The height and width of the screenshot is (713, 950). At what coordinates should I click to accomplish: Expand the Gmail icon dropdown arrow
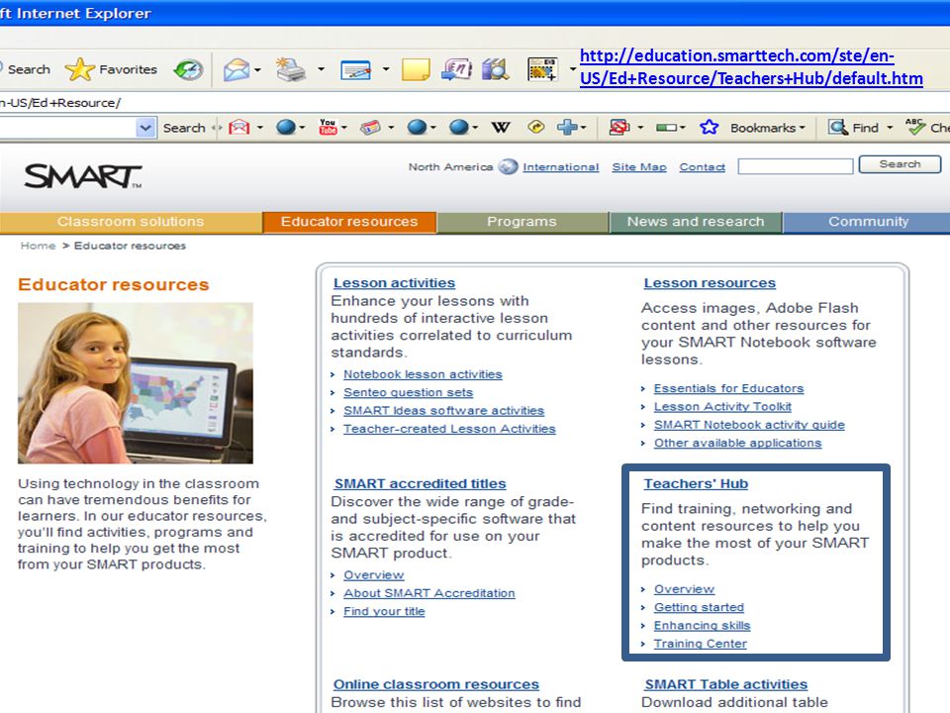(260, 128)
